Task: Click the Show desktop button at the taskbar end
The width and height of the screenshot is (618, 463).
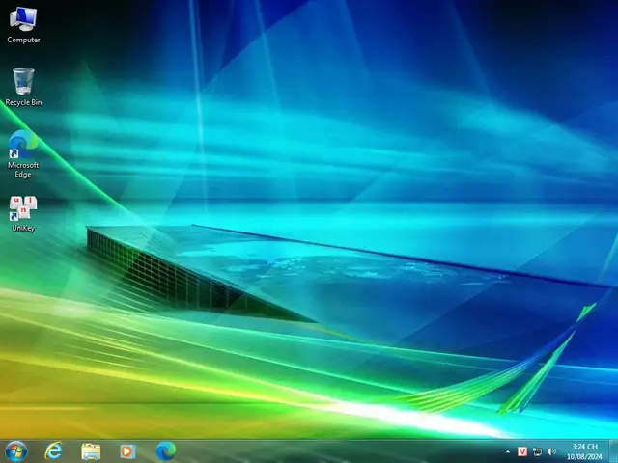Action: pos(613,451)
